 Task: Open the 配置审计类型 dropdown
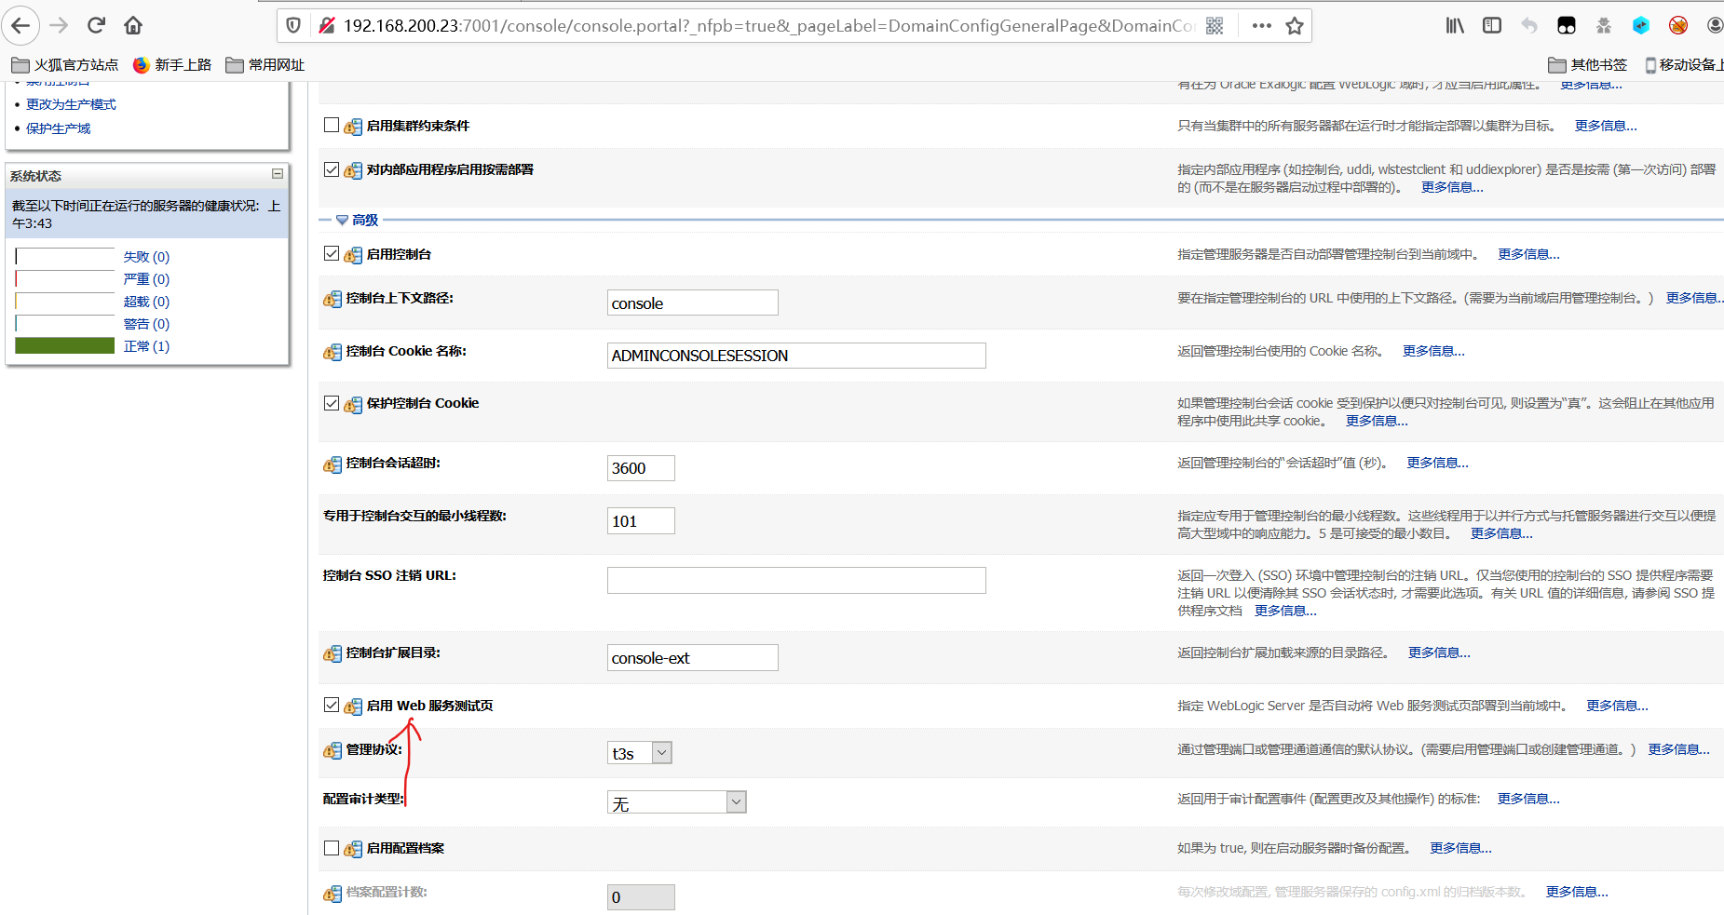click(x=677, y=802)
